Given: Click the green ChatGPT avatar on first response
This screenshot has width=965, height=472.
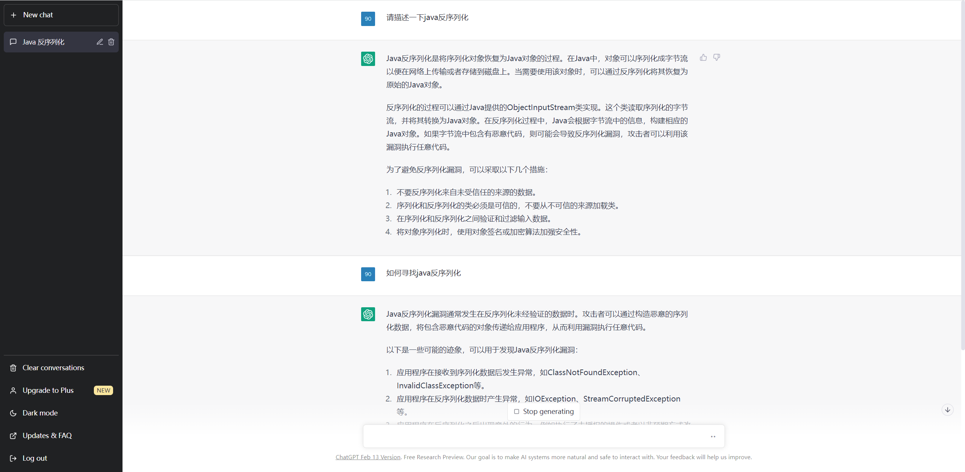Looking at the screenshot, I should pos(368,59).
